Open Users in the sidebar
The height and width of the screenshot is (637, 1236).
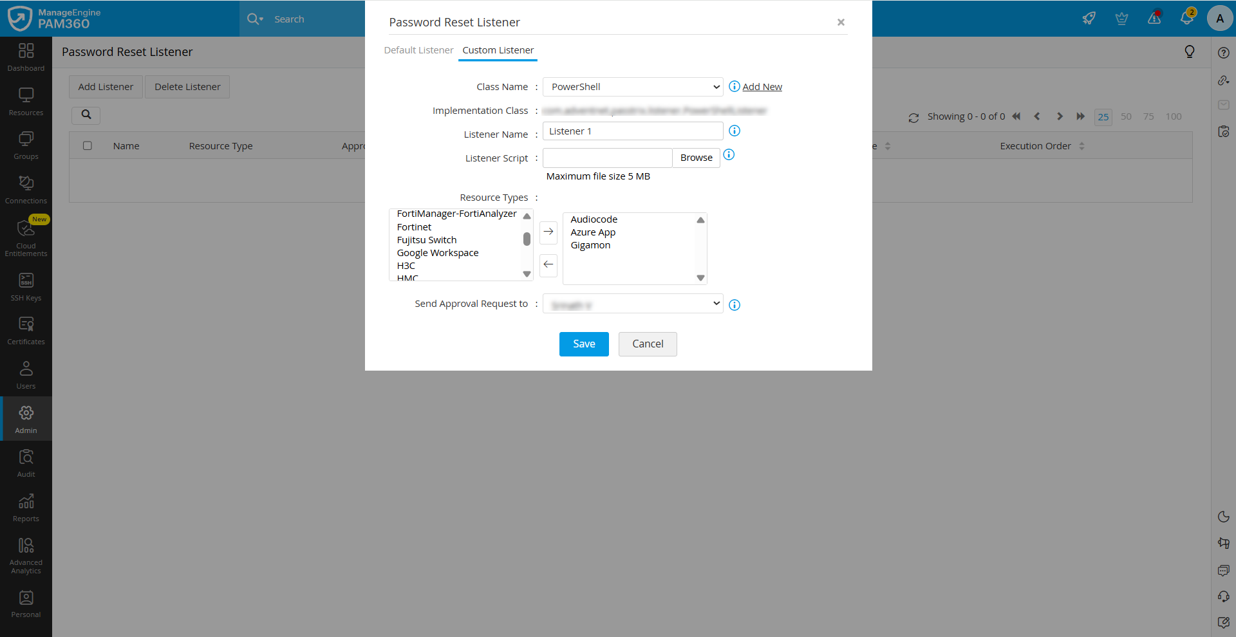coord(26,375)
